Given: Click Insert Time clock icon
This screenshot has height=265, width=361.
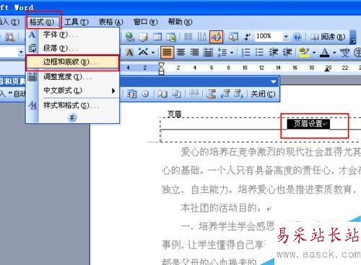Looking at the screenshot, I should (x=145, y=94).
